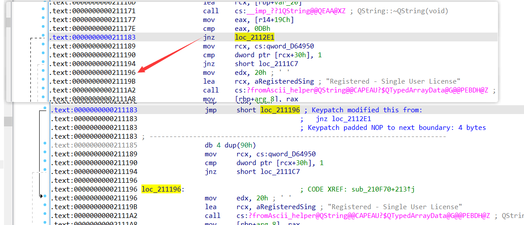Click breakpoint dot next to db 4 dup(90h)
Screen dimensions: 524x225
(44, 144)
